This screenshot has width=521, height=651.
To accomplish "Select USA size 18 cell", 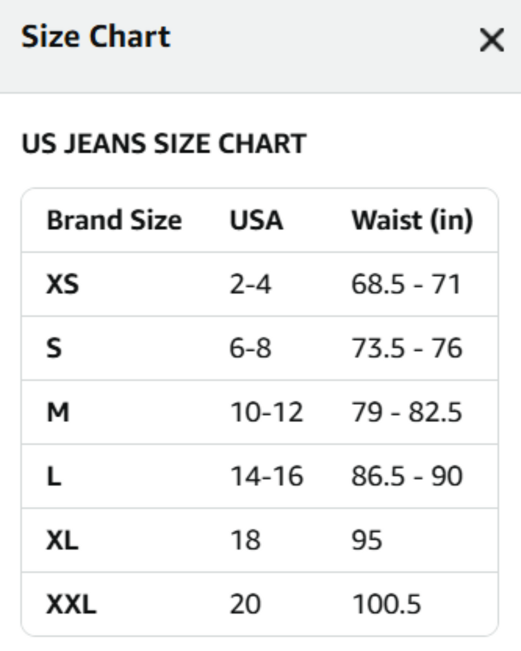I will [x=245, y=540].
